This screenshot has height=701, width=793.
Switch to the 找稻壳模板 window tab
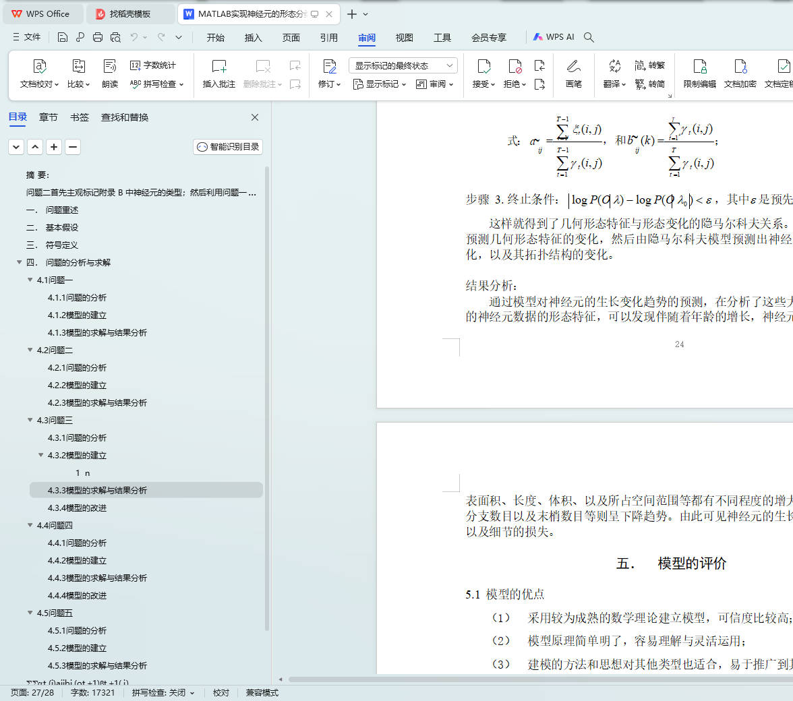tap(130, 14)
